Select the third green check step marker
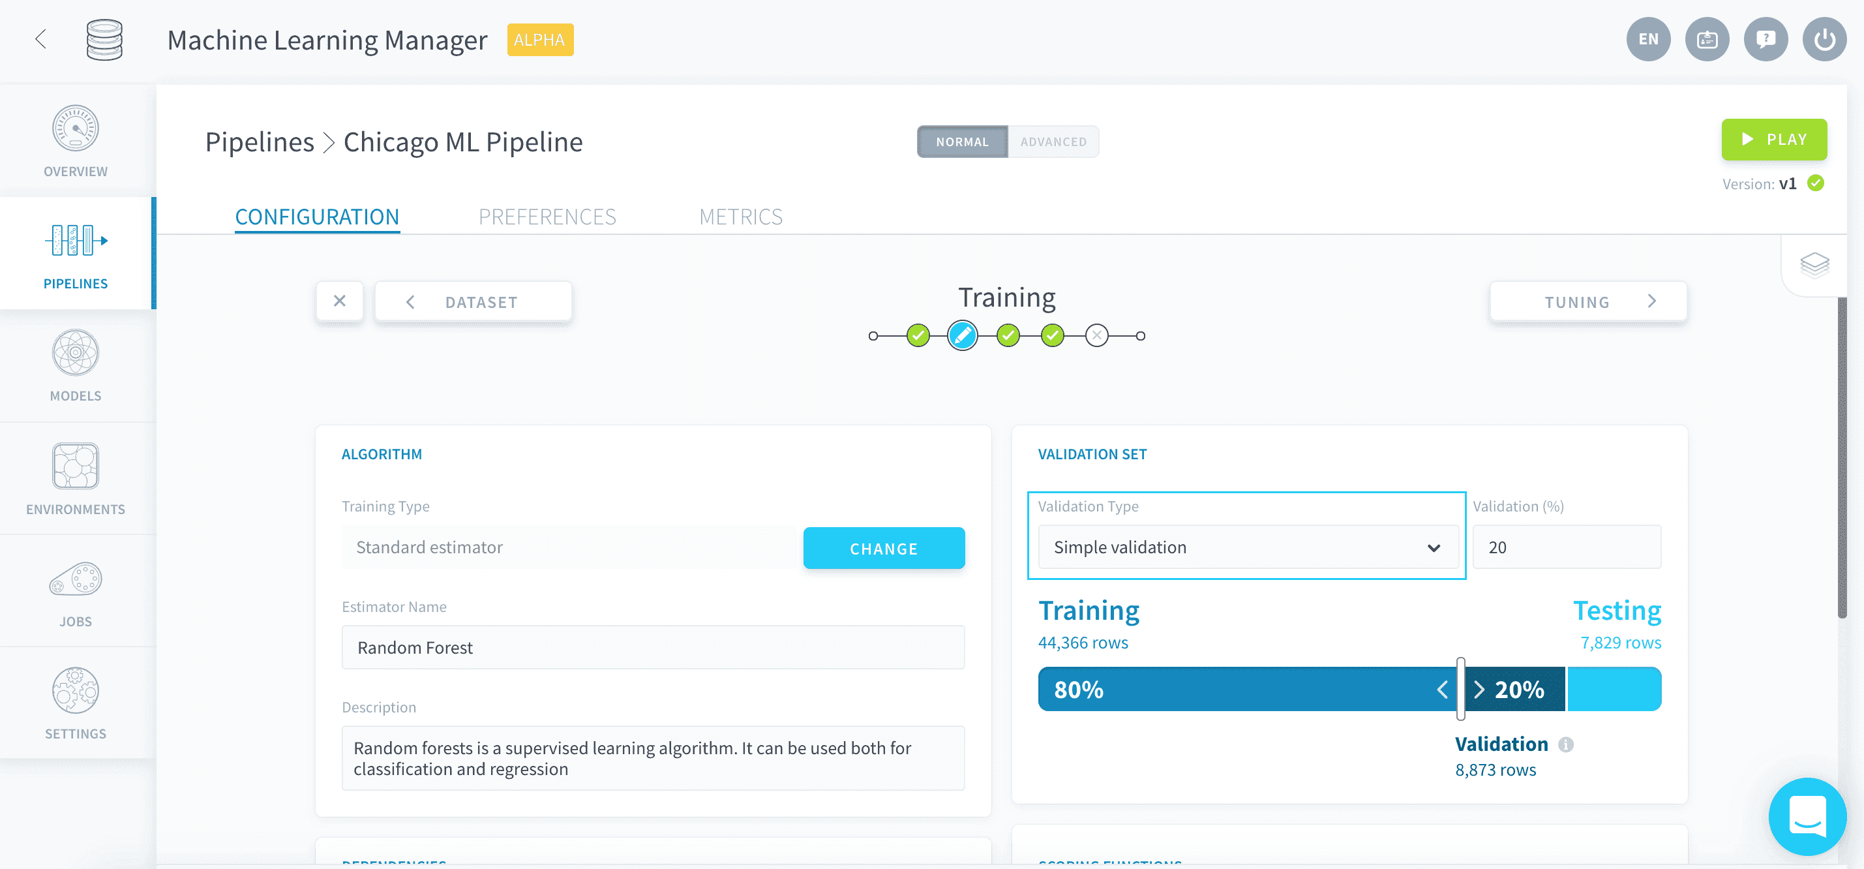Viewport: 1864px width, 869px height. coord(1007,336)
